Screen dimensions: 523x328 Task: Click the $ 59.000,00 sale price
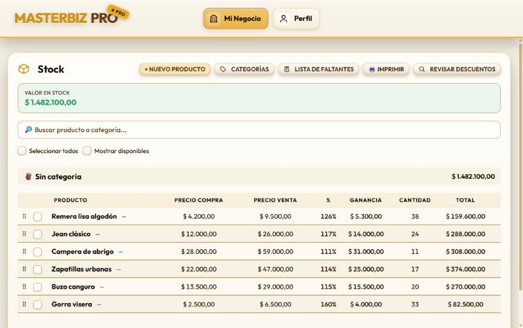(275, 251)
